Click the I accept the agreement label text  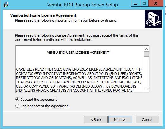point(39,100)
